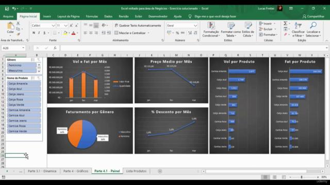Viewport: 330px width, 185px height.
Task: Increase decimal places
Action: pos(190,33)
